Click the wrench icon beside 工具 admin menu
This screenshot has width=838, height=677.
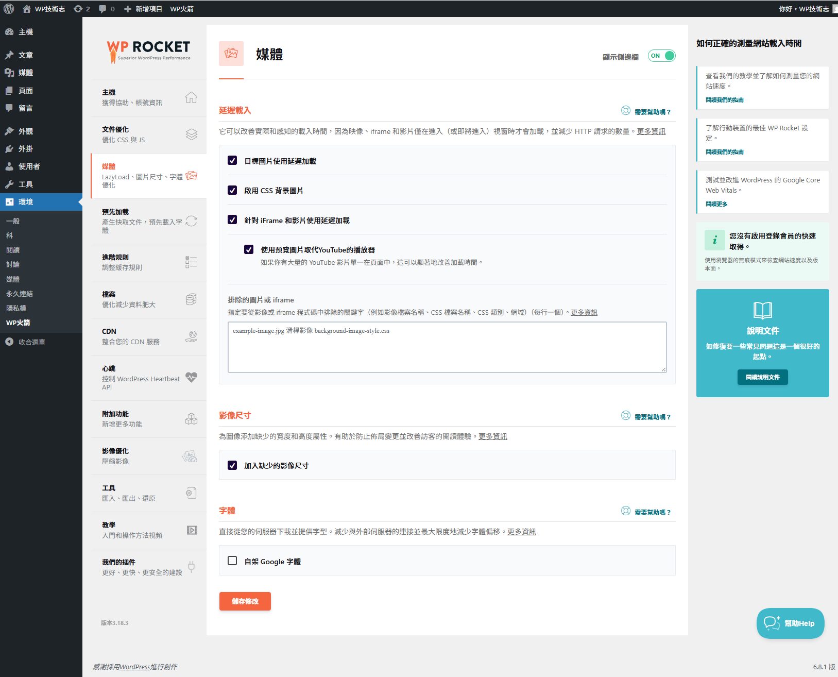(9, 184)
